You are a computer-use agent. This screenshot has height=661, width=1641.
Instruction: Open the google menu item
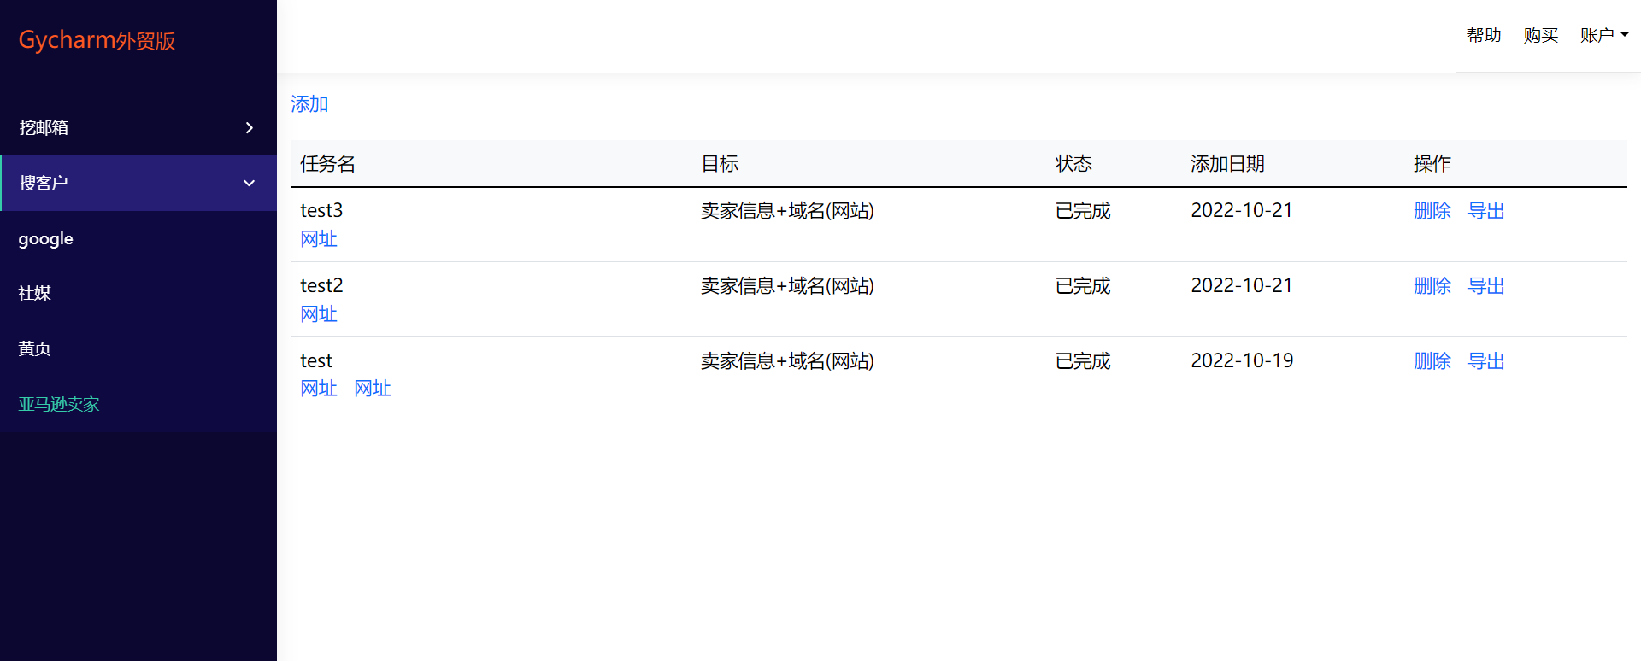(46, 239)
